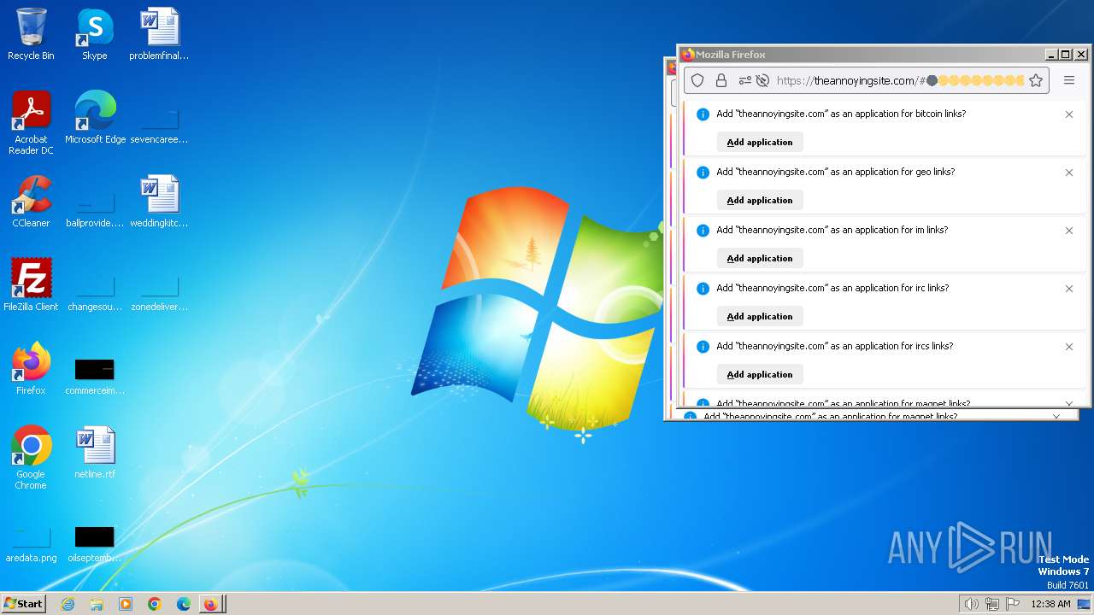Screen dimensions: 1094x615
Task: Click info icon of ircs links notification
Action: click(703, 347)
